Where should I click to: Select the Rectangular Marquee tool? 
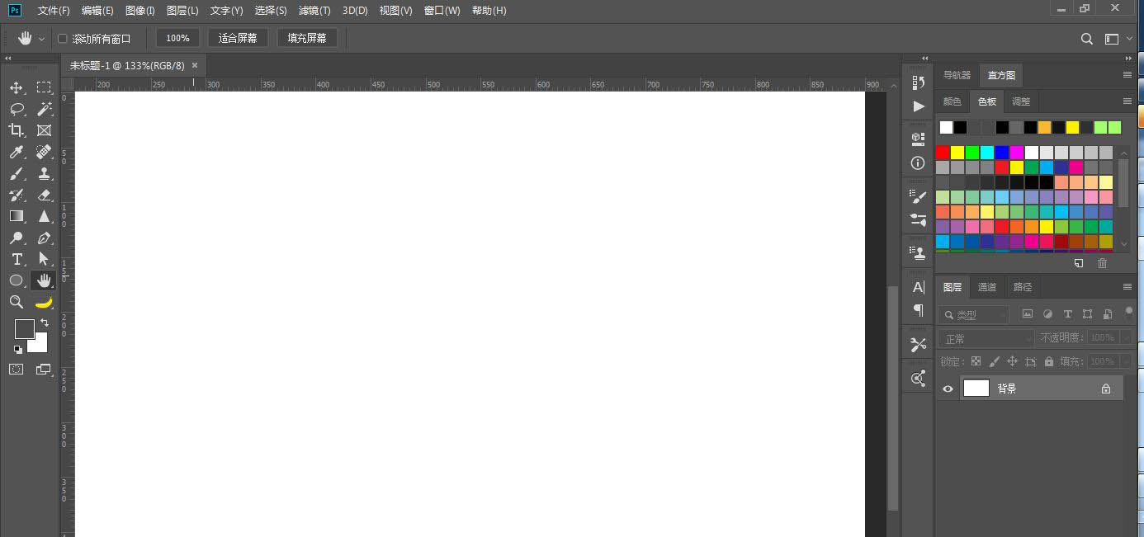coord(44,87)
